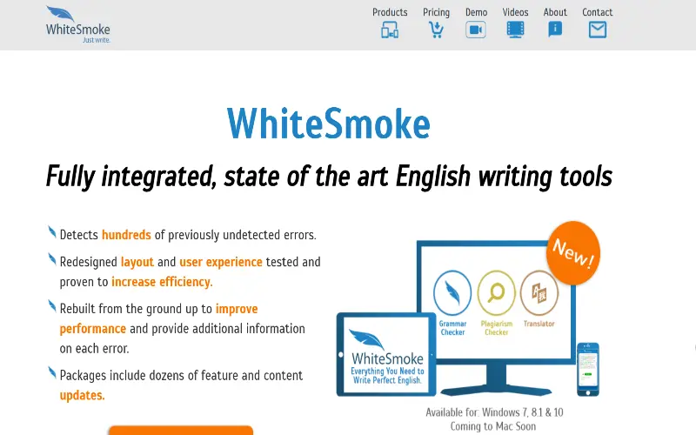Click 'Coming to Mac Soon' text
The image size is (696, 435).
pos(493,426)
